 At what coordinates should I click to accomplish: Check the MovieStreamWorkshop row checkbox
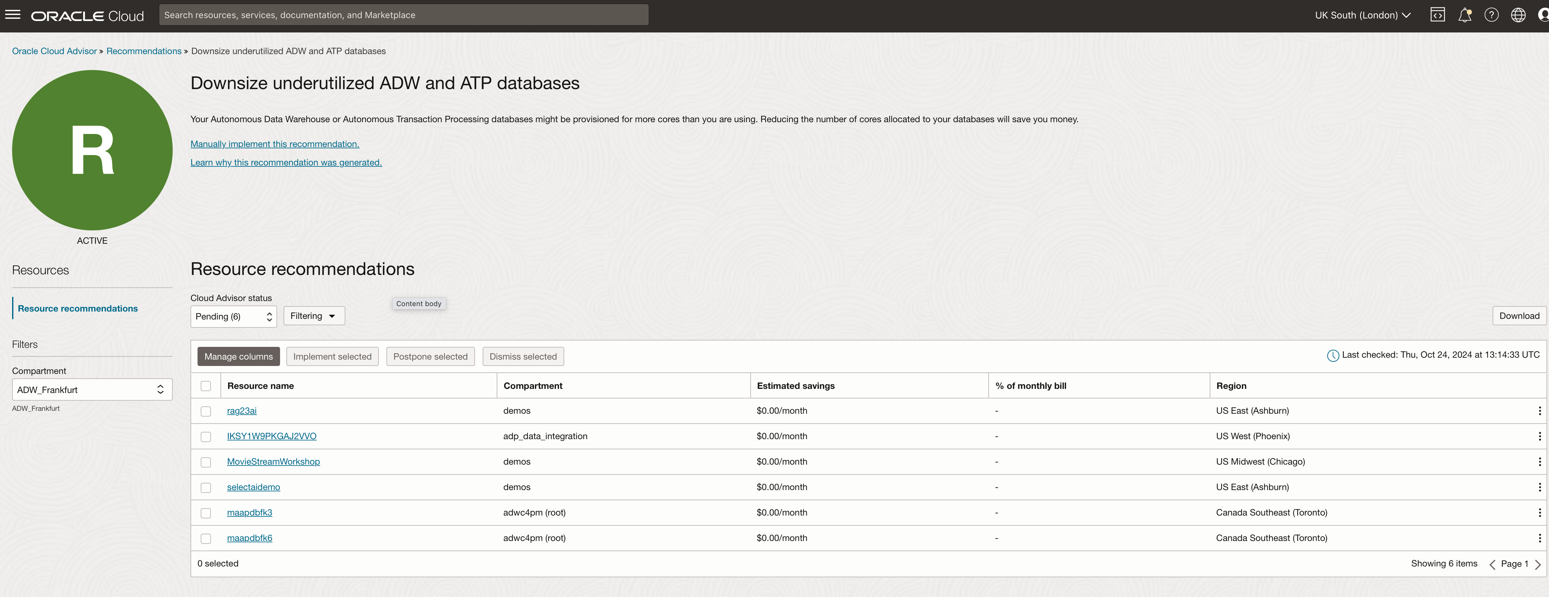point(205,462)
